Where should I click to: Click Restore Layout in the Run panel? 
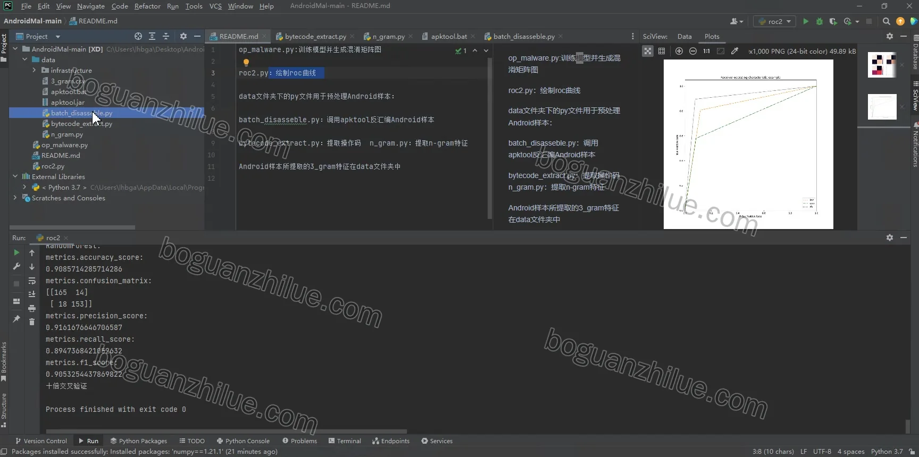point(16,301)
